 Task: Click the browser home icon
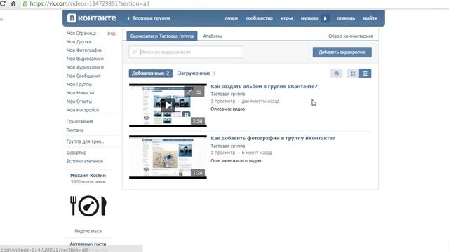pos(13,3)
